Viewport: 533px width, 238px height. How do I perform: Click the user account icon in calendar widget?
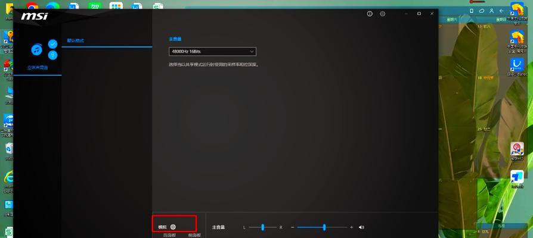point(491,11)
